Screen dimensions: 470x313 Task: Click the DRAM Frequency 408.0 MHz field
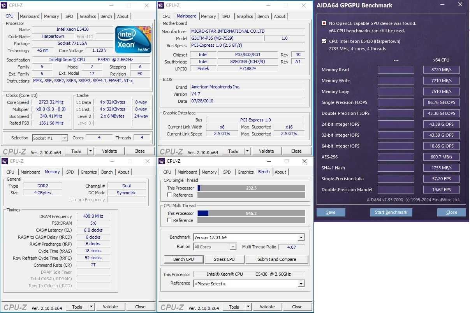(93, 216)
